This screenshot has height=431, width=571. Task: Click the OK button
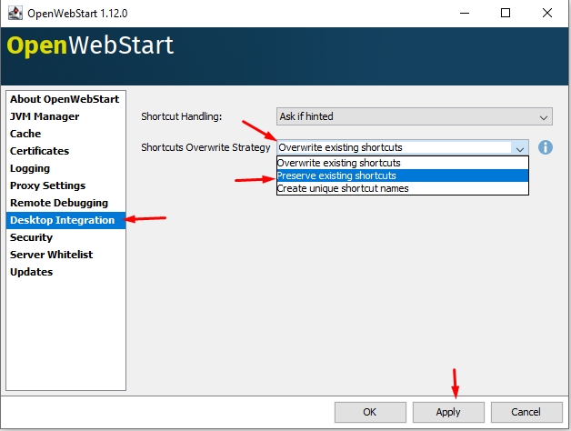[x=369, y=412]
